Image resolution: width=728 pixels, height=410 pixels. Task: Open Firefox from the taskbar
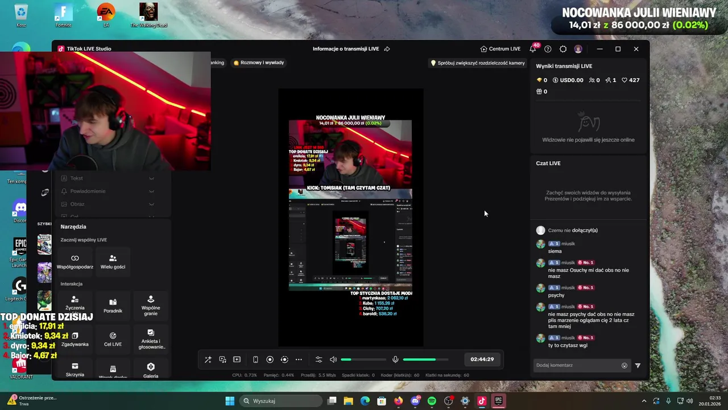[399, 401]
